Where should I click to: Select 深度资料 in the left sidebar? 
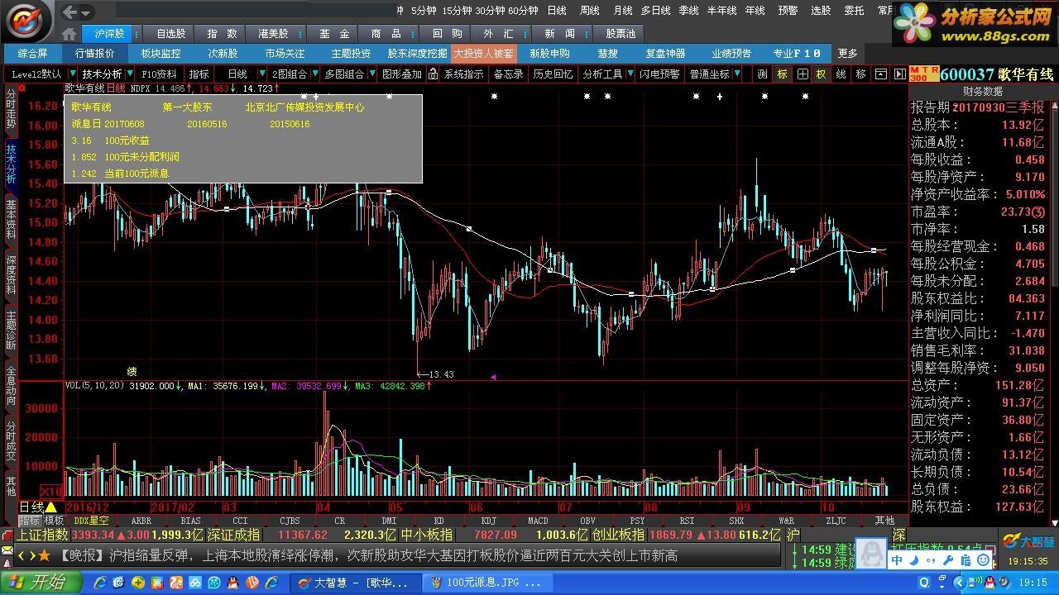pos(11,274)
